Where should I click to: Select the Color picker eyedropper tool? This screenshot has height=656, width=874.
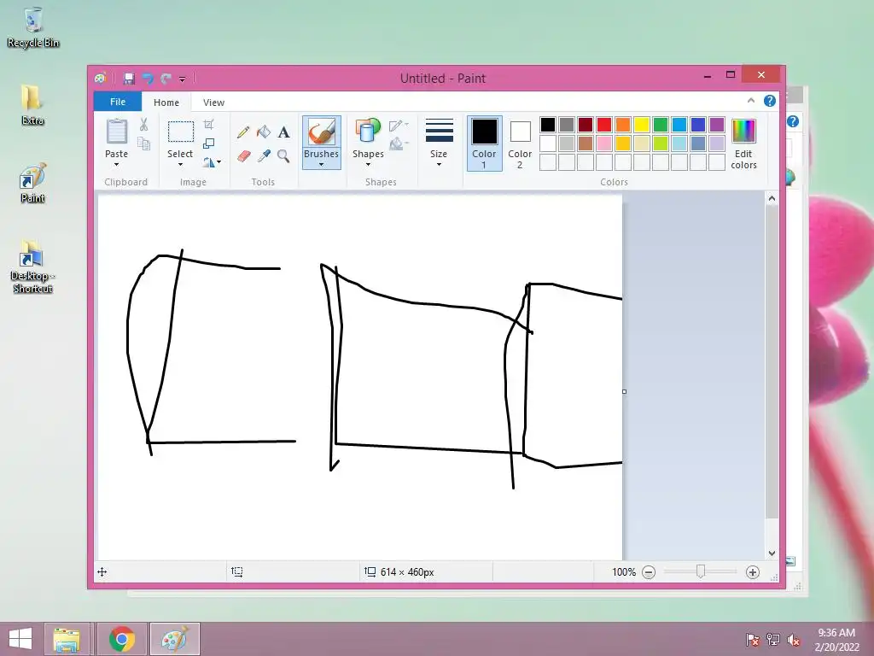[x=264, y=156]
